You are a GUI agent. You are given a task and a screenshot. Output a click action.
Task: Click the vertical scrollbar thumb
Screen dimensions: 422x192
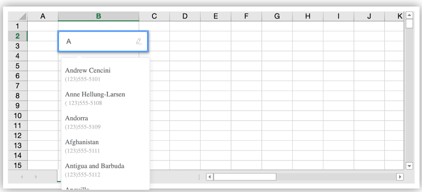(x=409, y=24)
